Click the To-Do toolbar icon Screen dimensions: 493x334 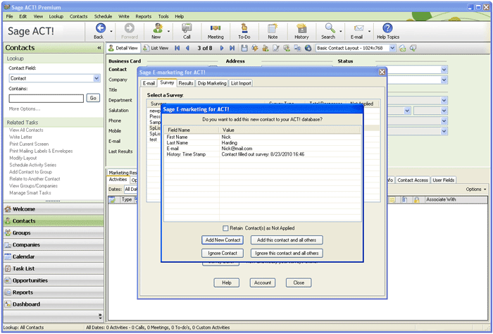point(244,28)
